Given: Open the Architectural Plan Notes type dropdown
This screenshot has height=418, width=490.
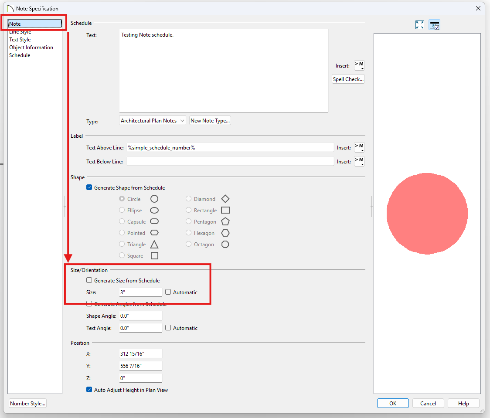Looking at the screenshot, I should tap(153, 121).
